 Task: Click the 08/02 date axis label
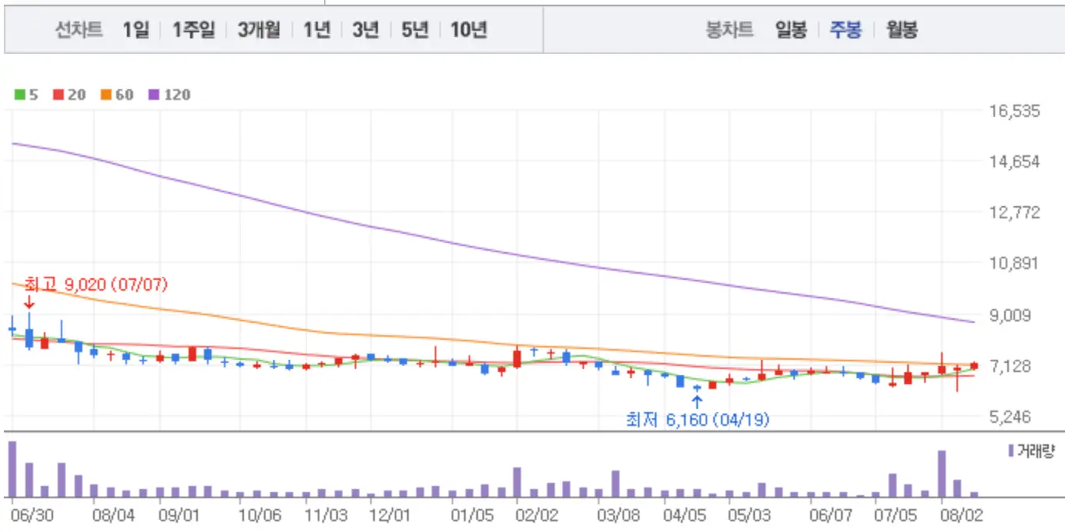click(962, 514)
